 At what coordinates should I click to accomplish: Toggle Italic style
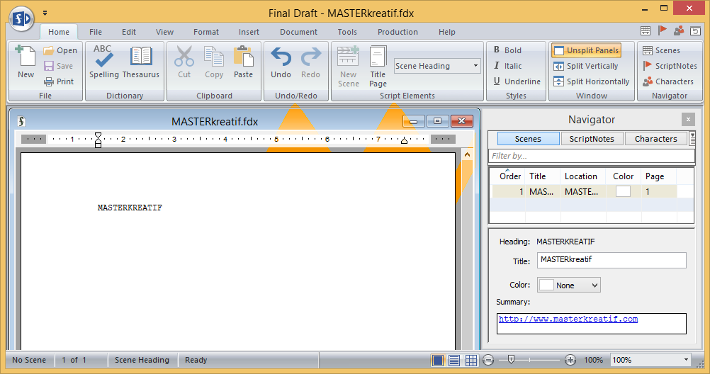coord(507,66)
